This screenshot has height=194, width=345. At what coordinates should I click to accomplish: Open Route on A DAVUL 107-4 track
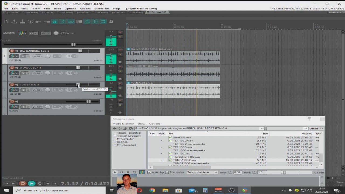14,73
